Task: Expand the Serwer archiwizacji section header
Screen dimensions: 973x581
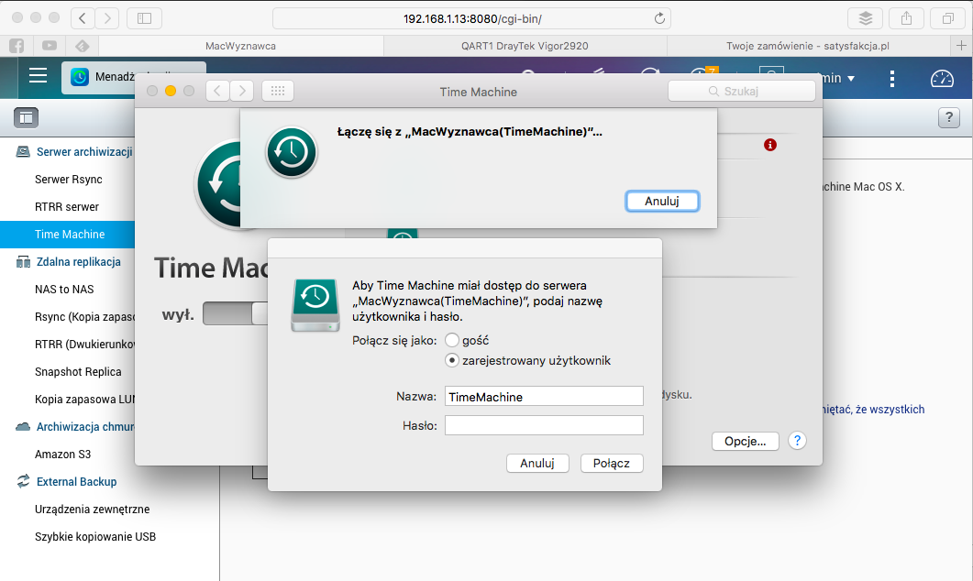Action: (84, 152)
